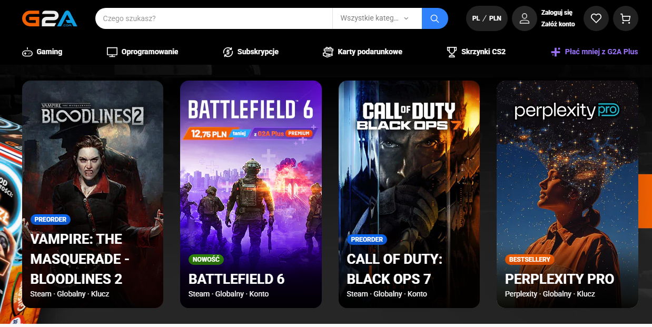
Task: Open the Perplexity Pro bestseller card
Action: 567,194
